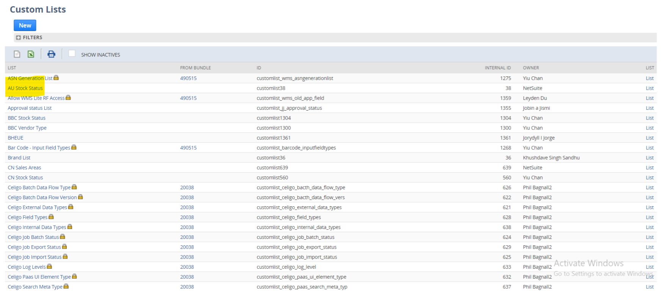The height and width of the screenshot is (296, 664).
Task: Click lock icon beside Celigo Internal Data Types
Action: click(x=70, y=226)
